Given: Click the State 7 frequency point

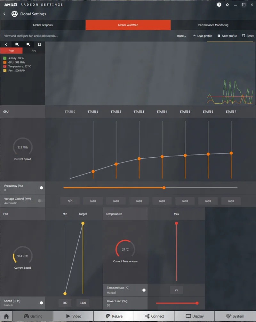Looking at the screenshot, I should [231, 153].
